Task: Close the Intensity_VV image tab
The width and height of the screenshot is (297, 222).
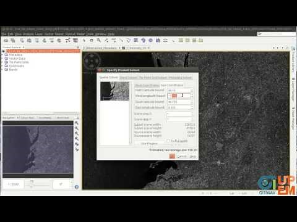Action: [148, 48]
